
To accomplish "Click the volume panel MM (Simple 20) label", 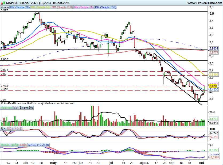I will click(x=23, y=108).
